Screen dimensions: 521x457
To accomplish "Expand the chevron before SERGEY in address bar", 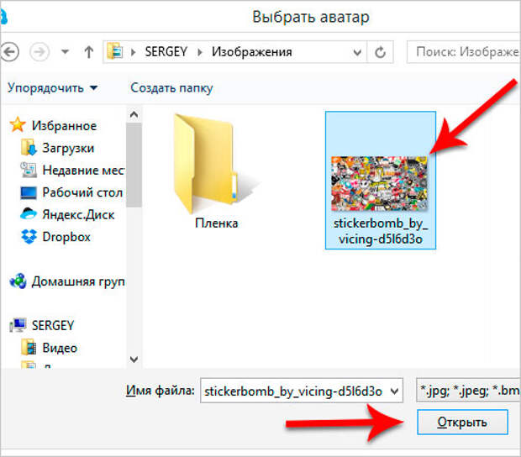I will coord(134,52).
